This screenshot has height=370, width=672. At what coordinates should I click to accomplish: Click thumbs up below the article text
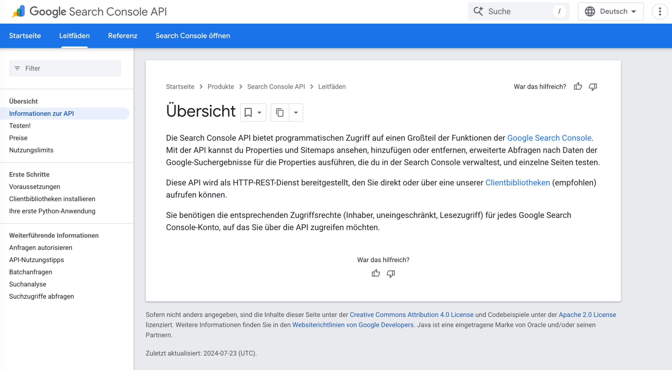(376, 273)
